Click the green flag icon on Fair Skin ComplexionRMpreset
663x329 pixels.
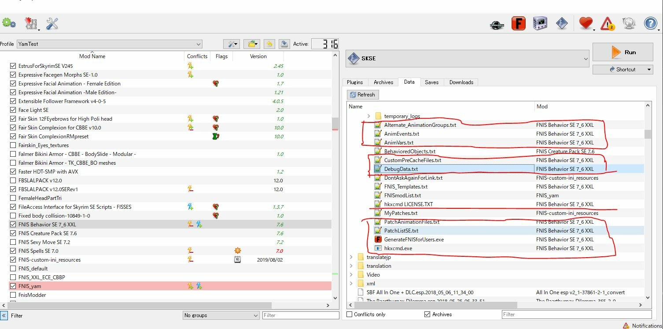pyautogui.click(x=216, y=136)
